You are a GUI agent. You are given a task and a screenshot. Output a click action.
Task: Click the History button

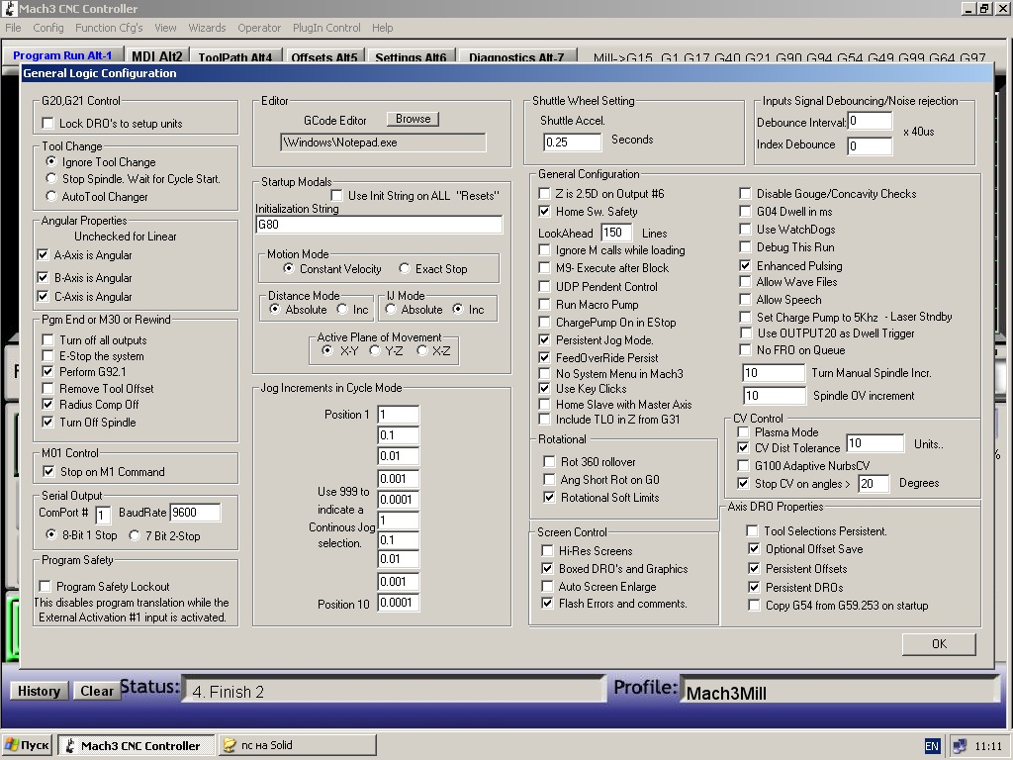(x=39, y=691)
